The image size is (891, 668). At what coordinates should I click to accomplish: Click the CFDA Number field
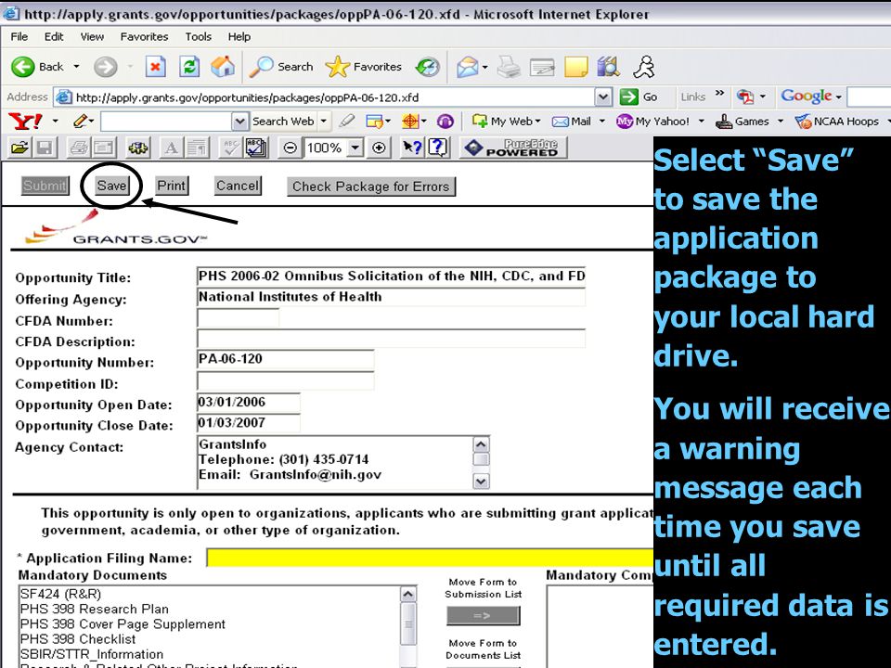(239, 317)
